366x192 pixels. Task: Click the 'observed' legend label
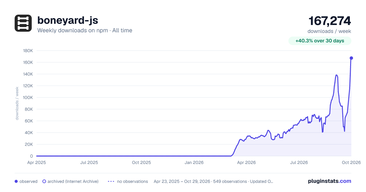point(28,181)
